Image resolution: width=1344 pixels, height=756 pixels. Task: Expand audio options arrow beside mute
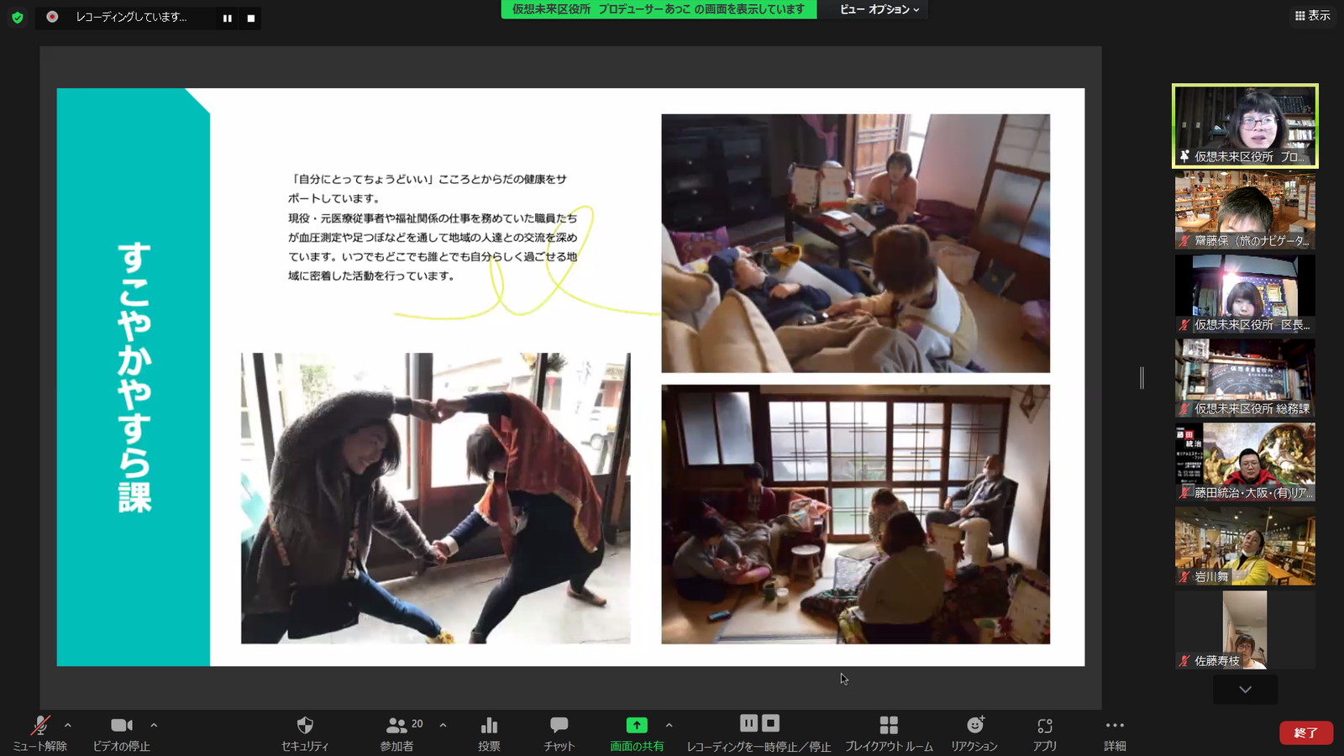tap(68, 725)
